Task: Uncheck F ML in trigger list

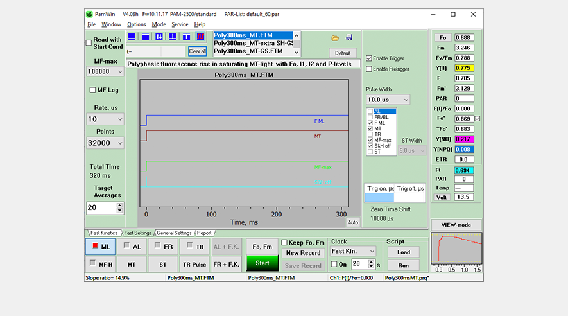Action: tap(370, 123)
